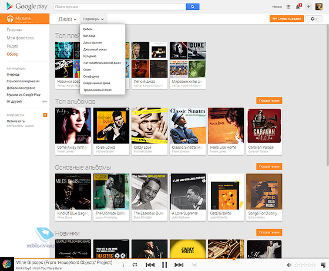Choose Кул-джаз in subgenre list
329x271 pixels.
[x=90, y=56]
